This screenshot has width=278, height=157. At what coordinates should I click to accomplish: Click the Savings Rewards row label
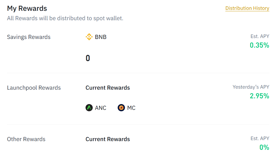pyautogui.click(x=29, y=37)
